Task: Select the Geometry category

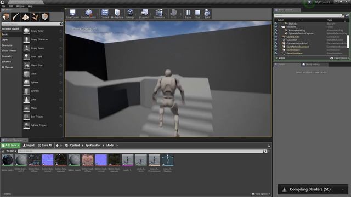Action: point(7,56)
